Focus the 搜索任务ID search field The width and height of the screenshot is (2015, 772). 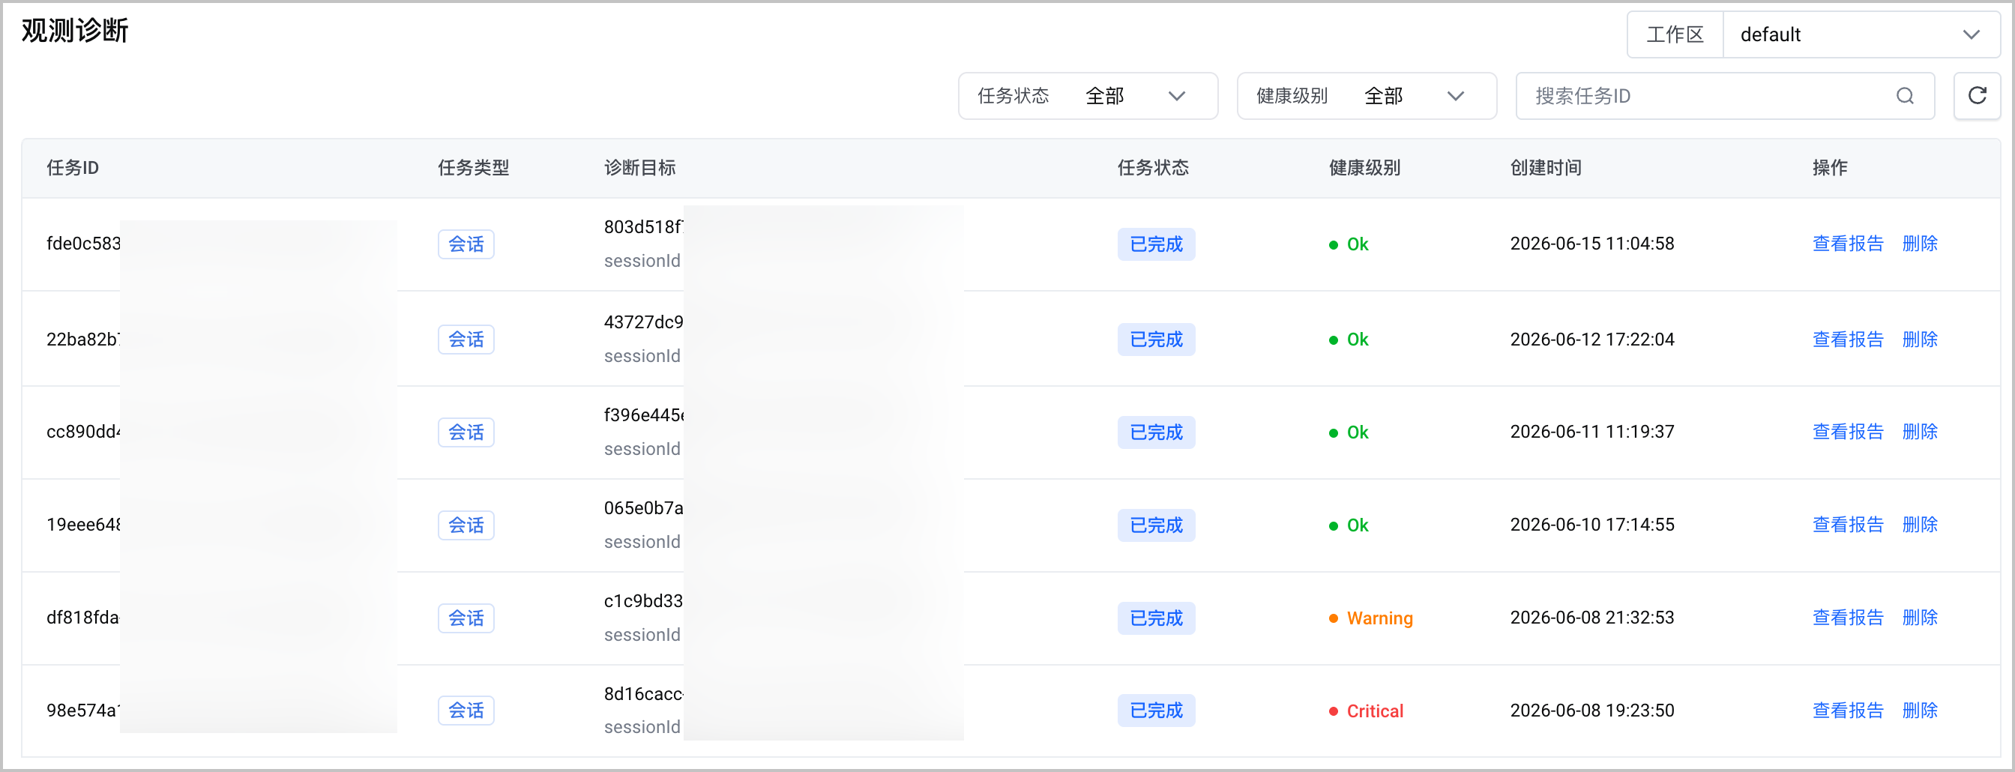1725,96
